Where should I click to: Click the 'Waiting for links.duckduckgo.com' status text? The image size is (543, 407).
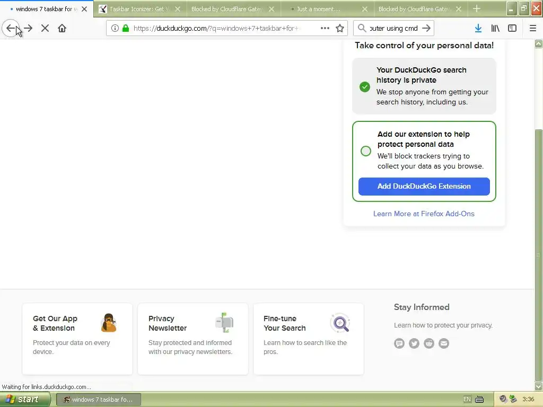(47, 387)
